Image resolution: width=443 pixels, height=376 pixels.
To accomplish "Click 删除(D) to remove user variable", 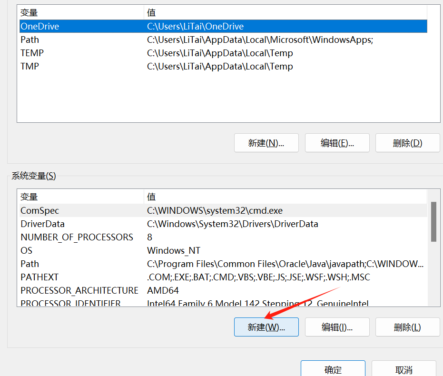I will click(x=407, y=143).
